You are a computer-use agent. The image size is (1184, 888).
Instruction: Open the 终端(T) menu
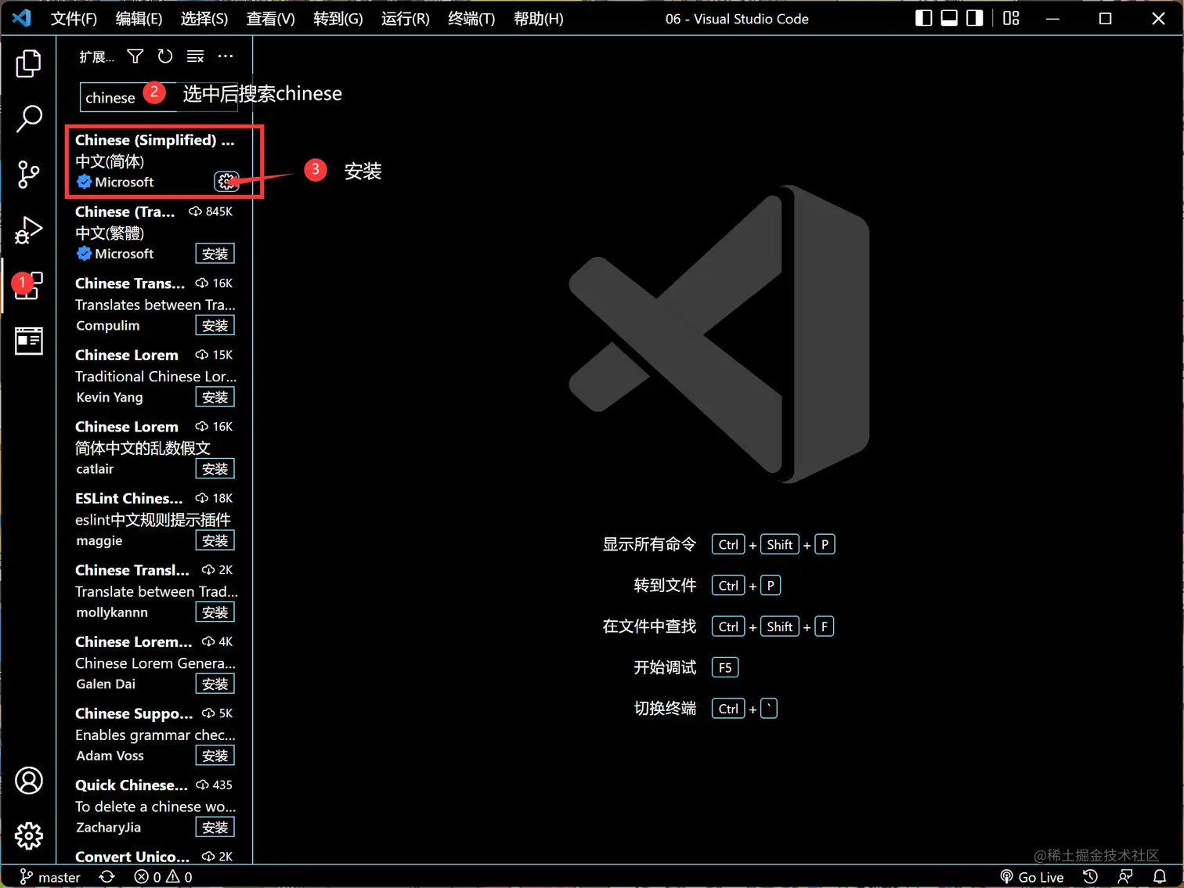470,19
